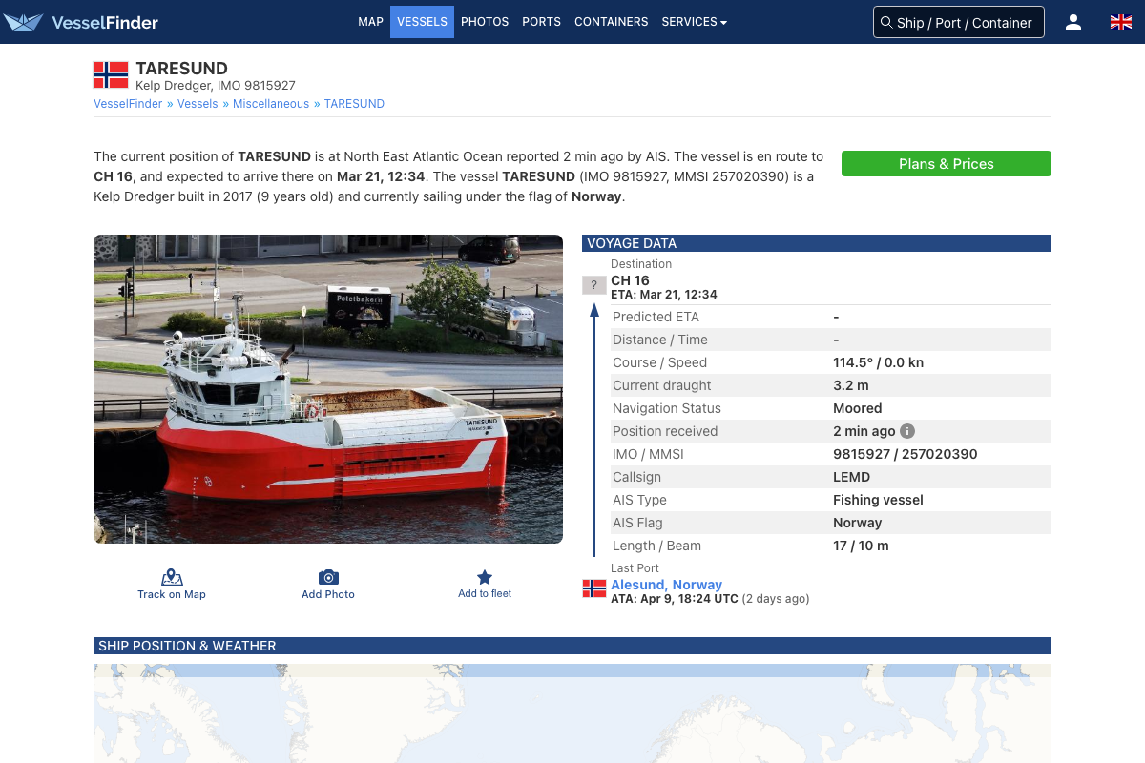1145x763 pixels.
Task: Click the question mark destination icon
Action: pyautogui.click(x=593, y=285)
